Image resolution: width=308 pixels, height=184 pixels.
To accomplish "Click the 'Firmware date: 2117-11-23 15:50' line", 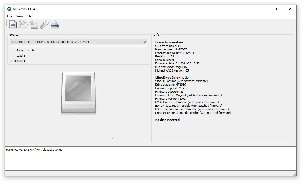I will tap(177, 63).
